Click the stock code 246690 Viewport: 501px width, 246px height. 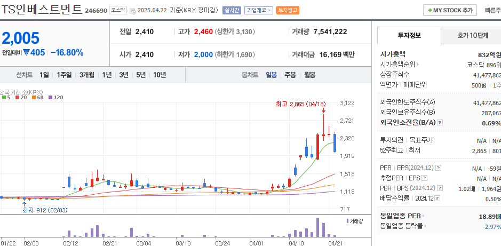96,11
